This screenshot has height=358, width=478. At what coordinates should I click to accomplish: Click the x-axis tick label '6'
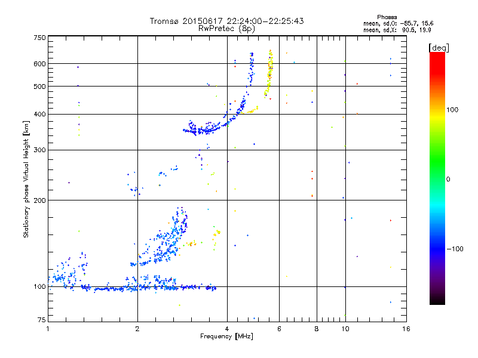point(279,329)
